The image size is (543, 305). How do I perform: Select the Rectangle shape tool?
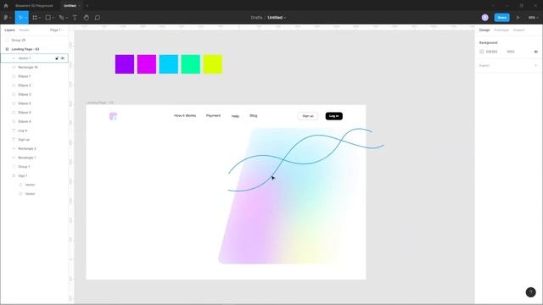click(48, 18)
